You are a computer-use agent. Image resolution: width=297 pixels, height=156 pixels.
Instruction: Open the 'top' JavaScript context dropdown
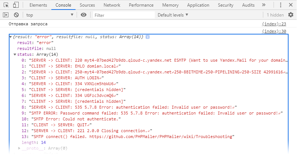point(49,15)
